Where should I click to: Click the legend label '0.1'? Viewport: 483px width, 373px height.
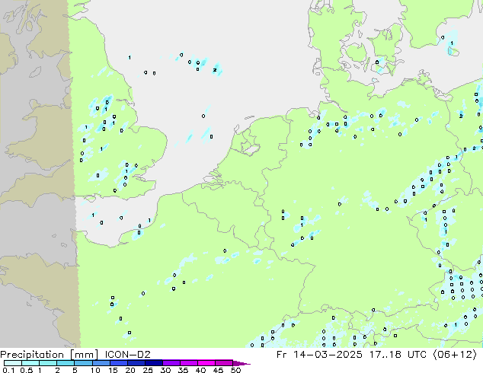(x=8, y=370)
